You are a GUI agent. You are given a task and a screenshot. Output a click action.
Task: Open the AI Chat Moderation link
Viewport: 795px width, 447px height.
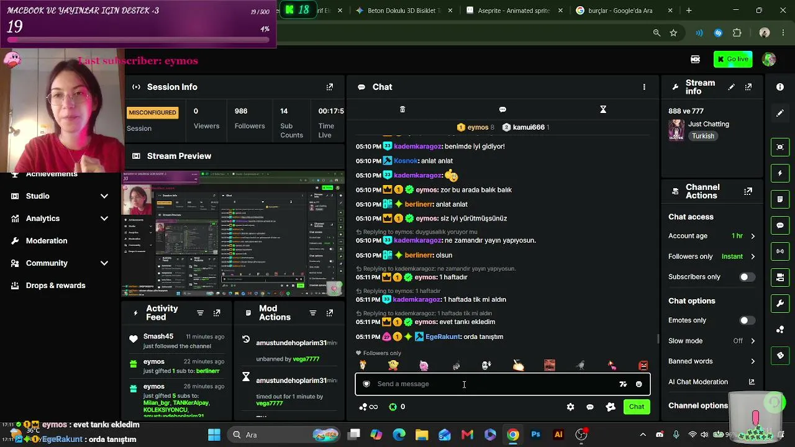tap(712, 382)
